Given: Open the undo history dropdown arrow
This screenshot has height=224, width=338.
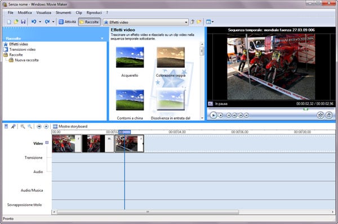Looking at the screenshot, I should (40, 22).
